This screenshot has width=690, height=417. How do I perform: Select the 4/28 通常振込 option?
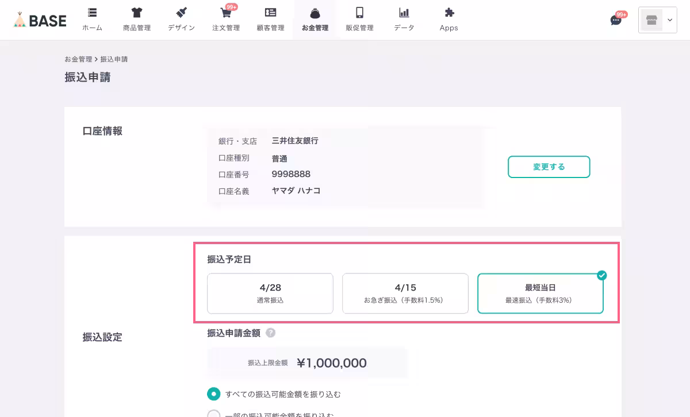270,293
